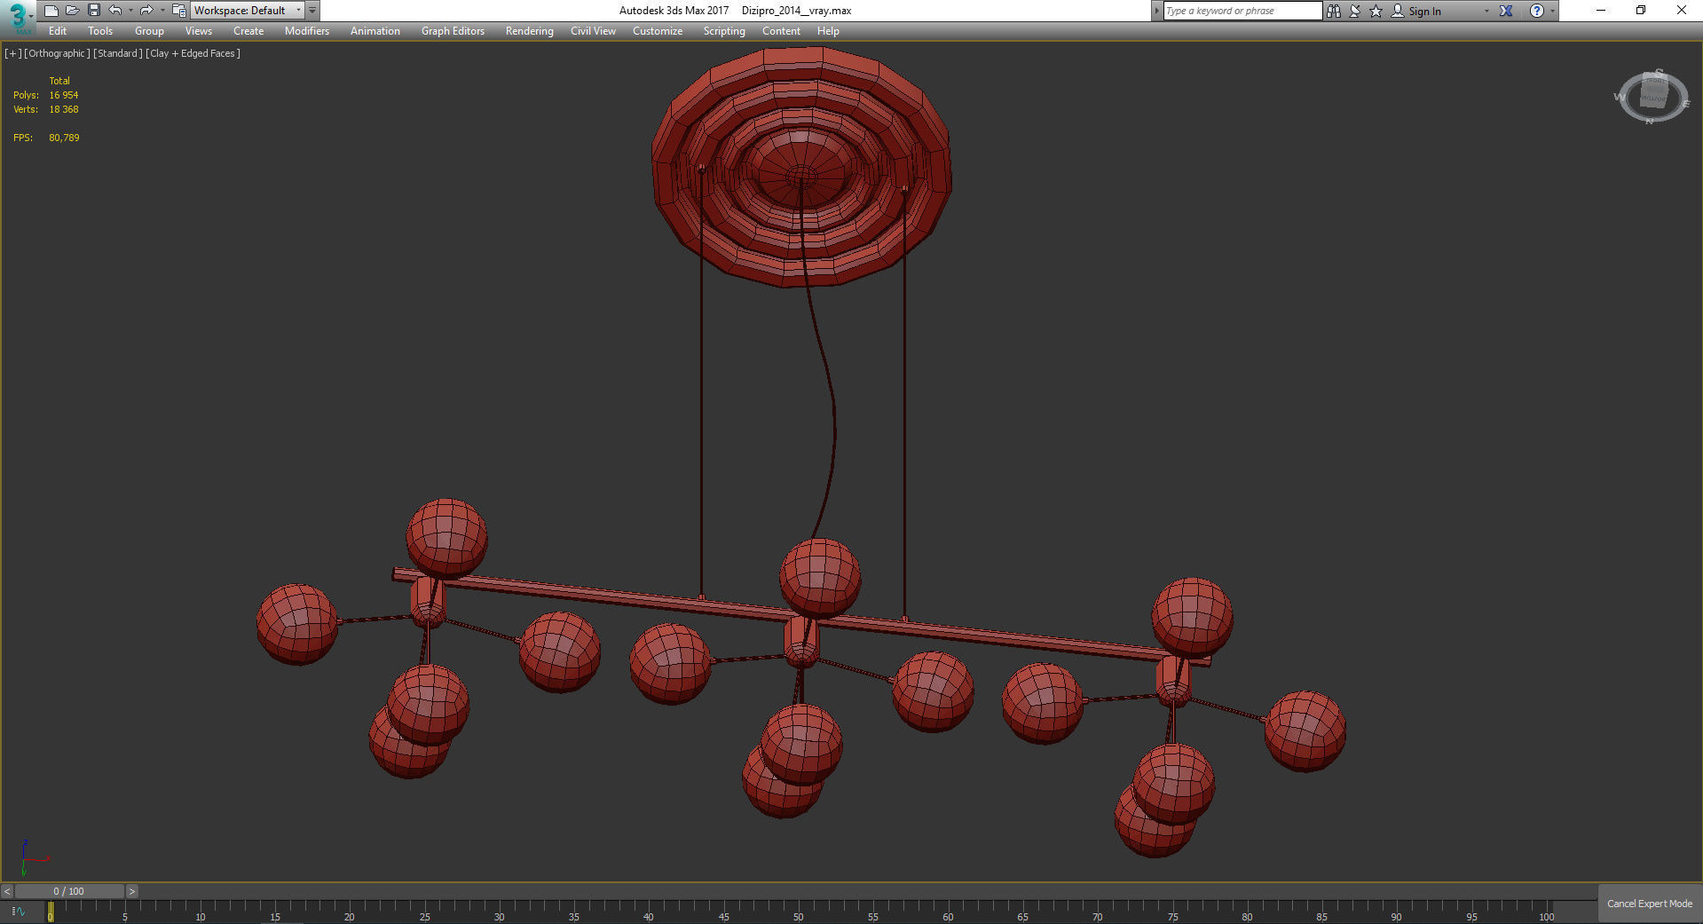Save the file with the floppy icon
This screenshot has height=924, width=1703.
pyautogui.click(x=93, y=11)
